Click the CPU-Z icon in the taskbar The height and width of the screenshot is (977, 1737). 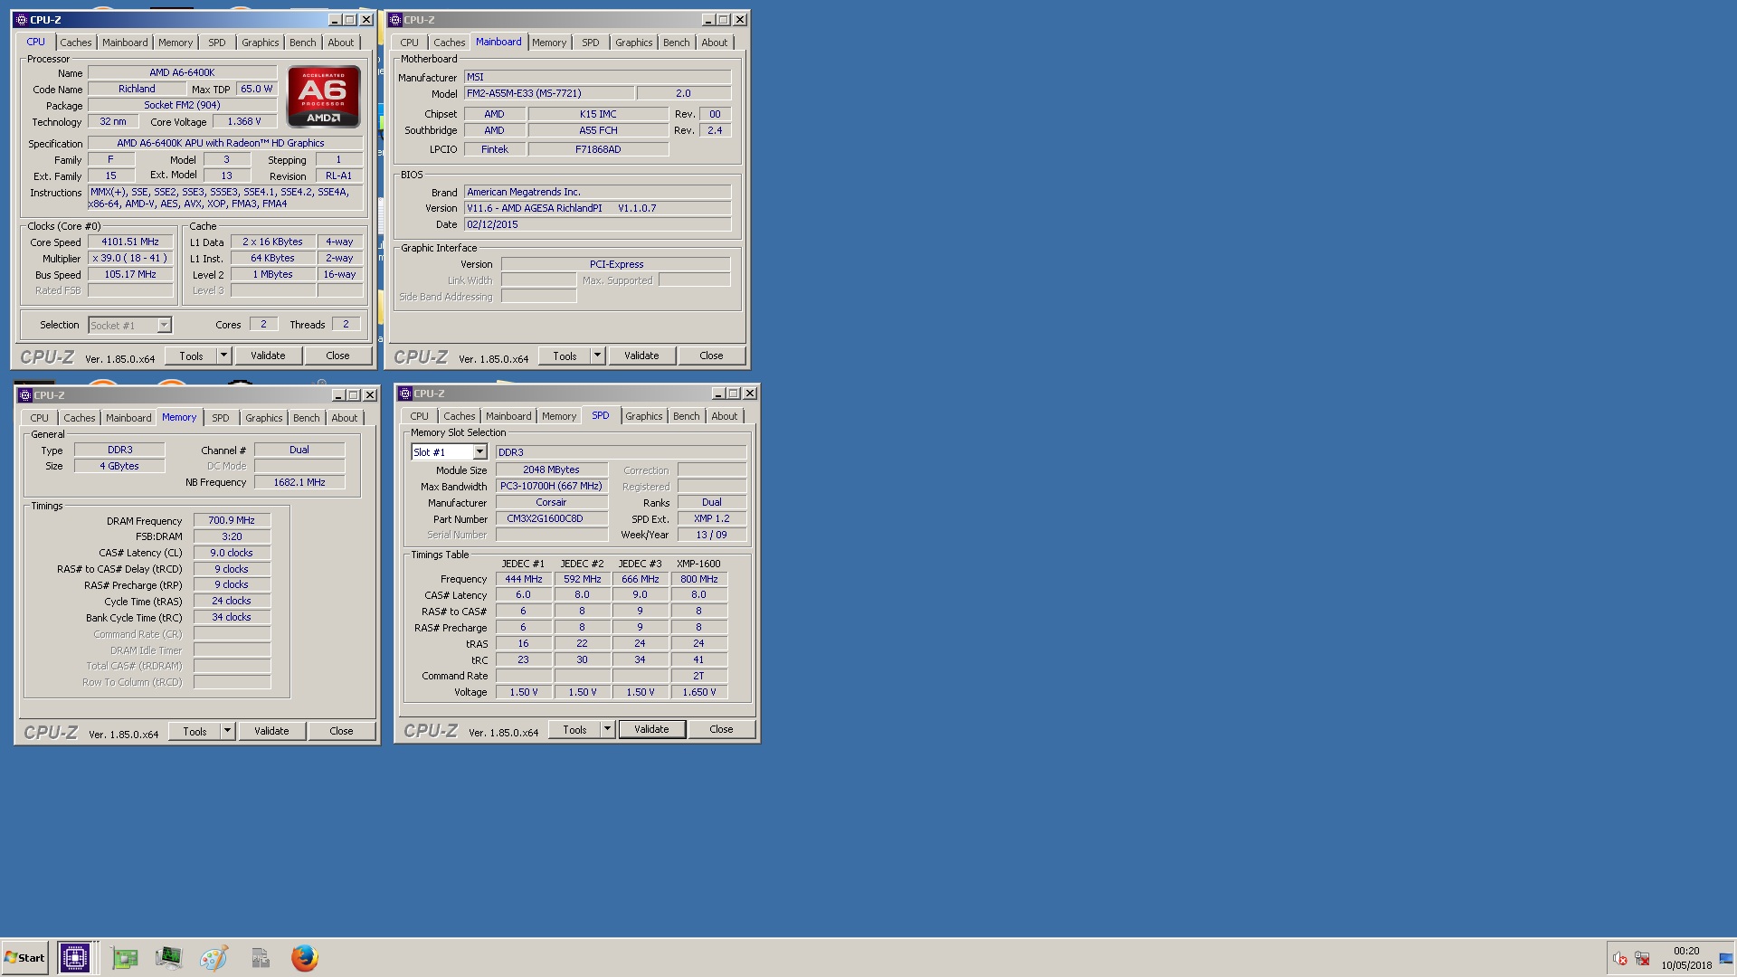(x=74, y=957)
